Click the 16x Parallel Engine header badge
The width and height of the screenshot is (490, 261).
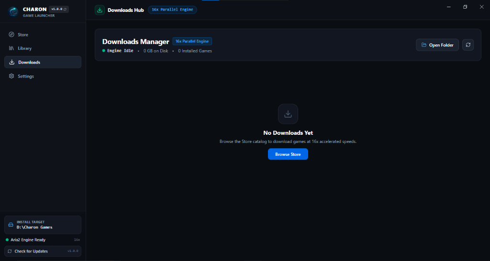tap(172, 10)
